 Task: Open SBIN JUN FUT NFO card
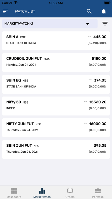(56, 149)
